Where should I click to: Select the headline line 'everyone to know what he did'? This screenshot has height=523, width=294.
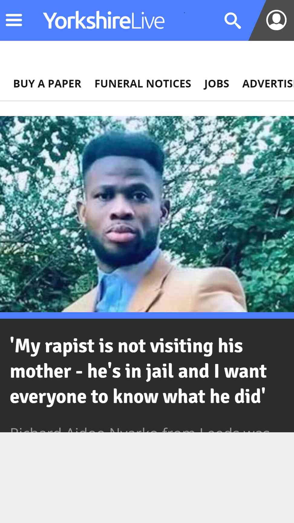coord(138,396)
